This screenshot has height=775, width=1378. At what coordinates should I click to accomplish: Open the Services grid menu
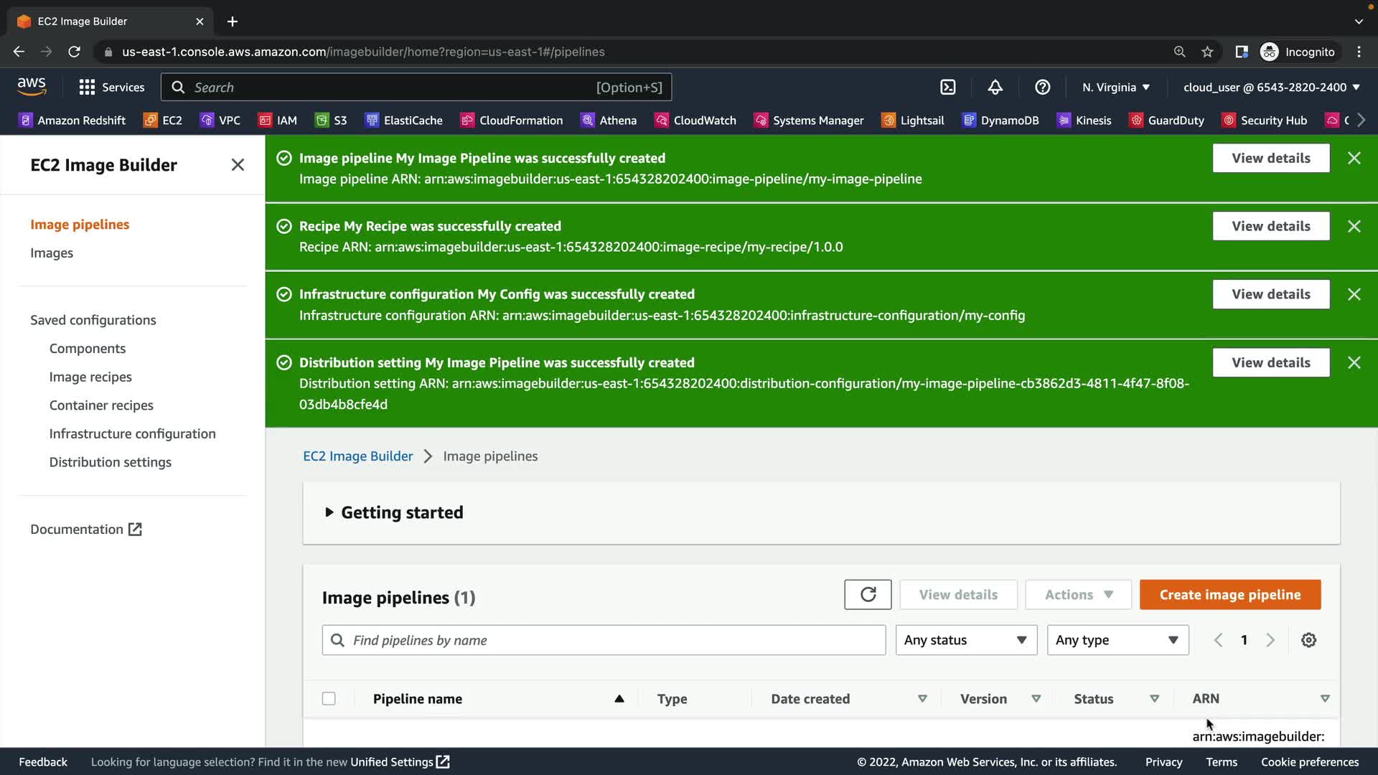(x=111, y=88)
